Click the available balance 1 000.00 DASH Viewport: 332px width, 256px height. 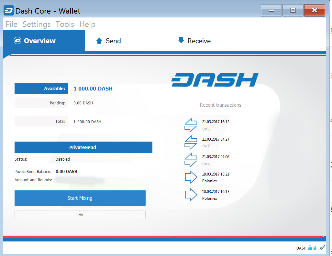93,89
